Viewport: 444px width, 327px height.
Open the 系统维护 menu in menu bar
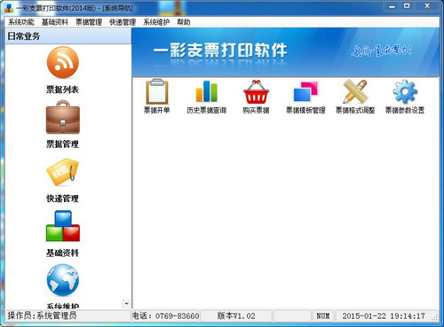pyautogui.click(x=156, y=22)
